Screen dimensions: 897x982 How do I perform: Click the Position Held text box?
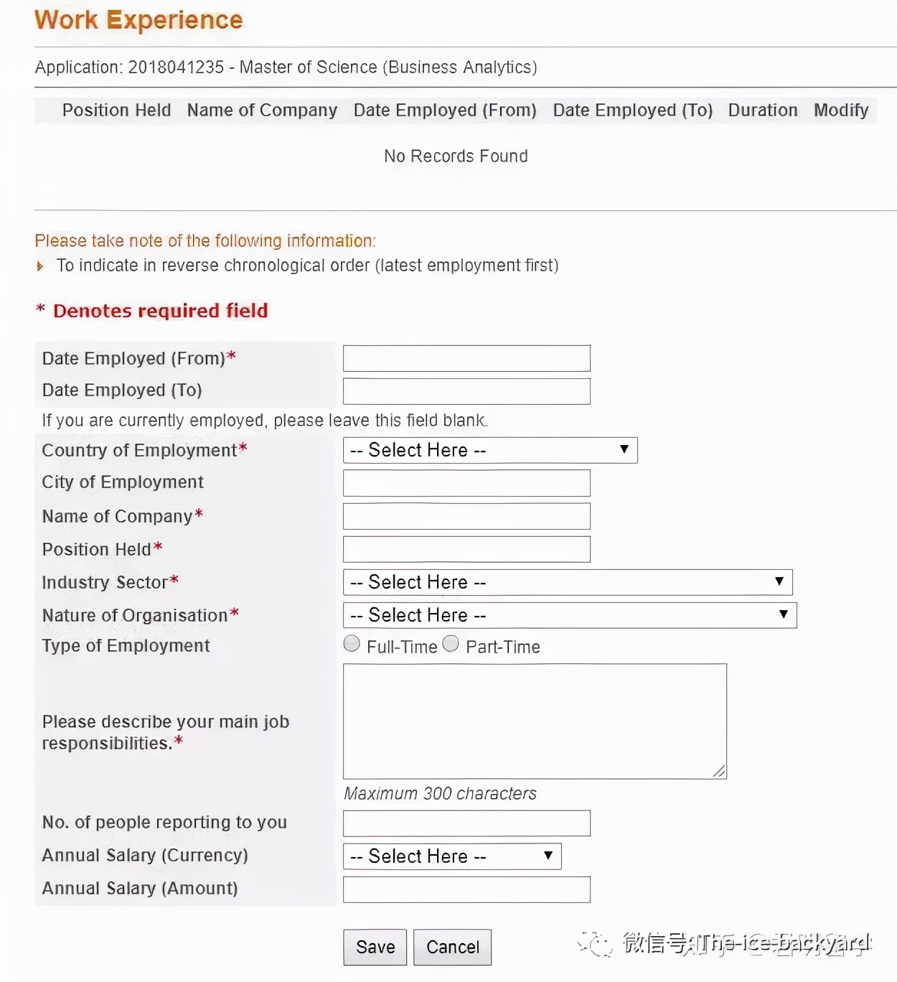pos(466,549)
